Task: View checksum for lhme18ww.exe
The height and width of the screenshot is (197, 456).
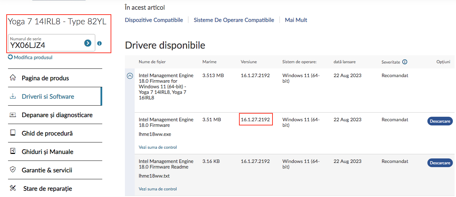Action: click(x=158, y=147)
